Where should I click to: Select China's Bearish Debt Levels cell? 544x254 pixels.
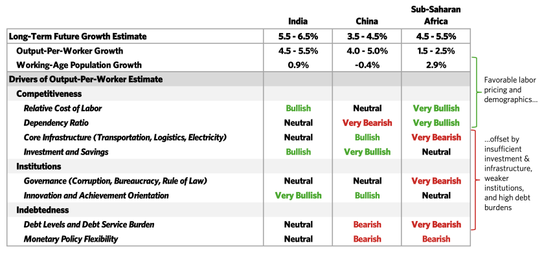[x=367, y=224]
